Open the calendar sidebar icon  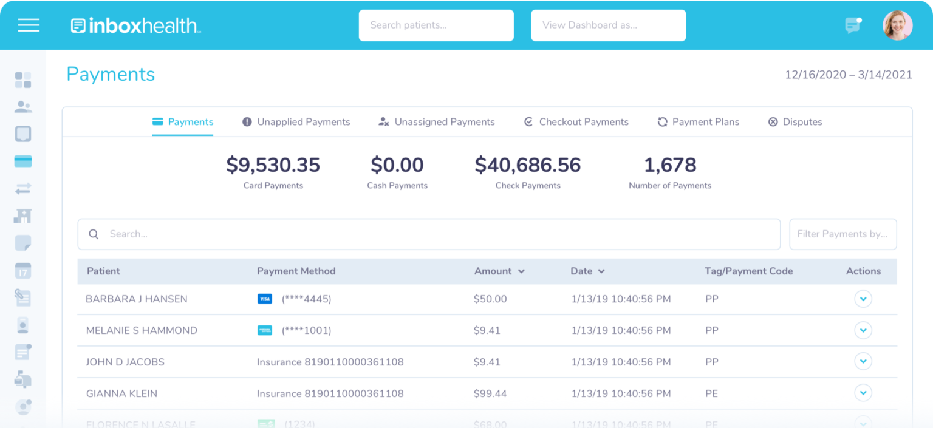(23, 270)
